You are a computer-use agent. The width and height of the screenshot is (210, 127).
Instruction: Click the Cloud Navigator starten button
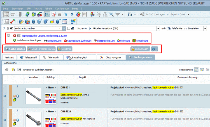click(41, 49)
